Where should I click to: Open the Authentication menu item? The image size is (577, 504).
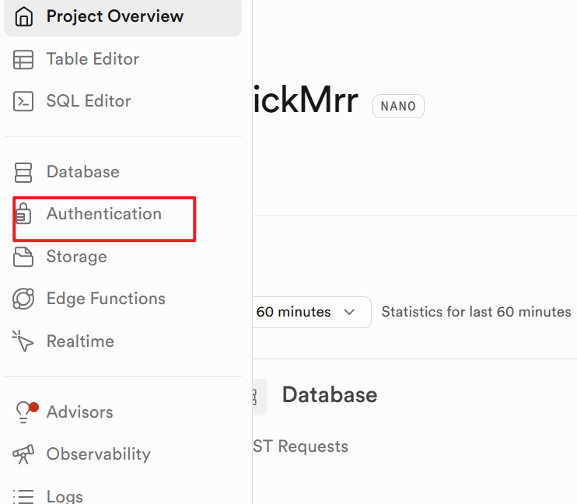pyautogui.click(x=104, y=214)
